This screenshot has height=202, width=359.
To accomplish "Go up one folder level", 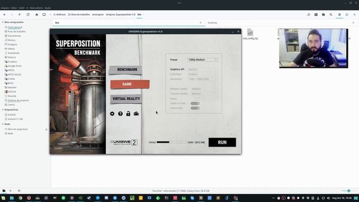I will pos(20,15).
